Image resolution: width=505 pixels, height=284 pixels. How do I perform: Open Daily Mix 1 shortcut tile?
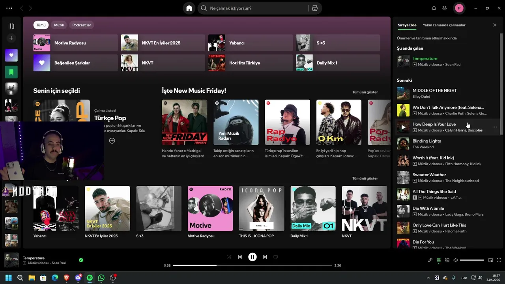(338, 63)
